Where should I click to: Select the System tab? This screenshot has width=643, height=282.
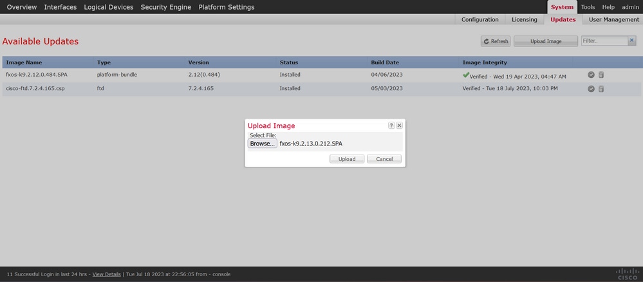click(562, 7)
